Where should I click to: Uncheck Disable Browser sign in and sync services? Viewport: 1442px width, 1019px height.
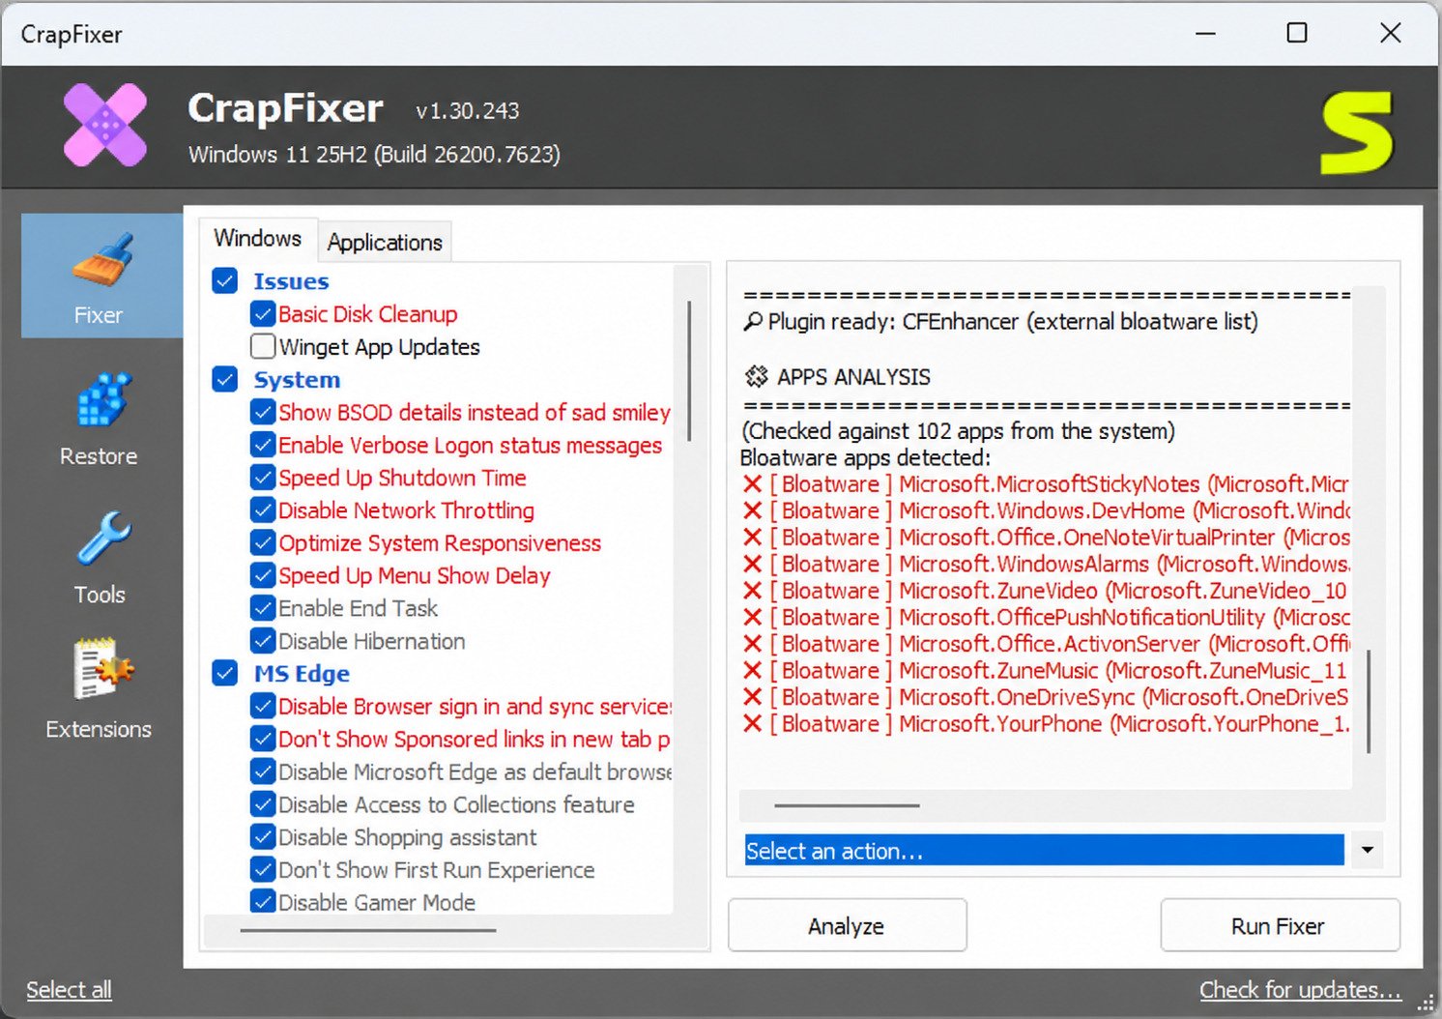[262, 707]
